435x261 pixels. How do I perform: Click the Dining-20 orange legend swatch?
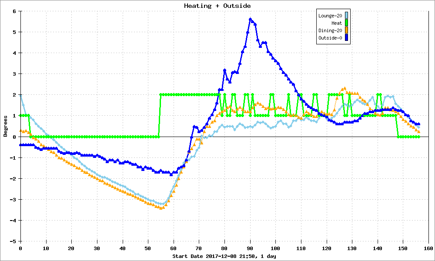pos(347,30)
